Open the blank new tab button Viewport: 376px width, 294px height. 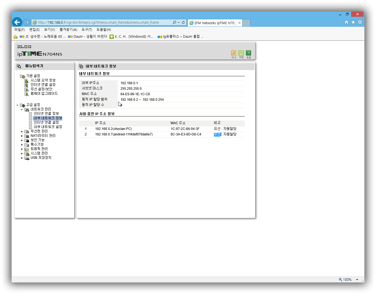246,23
